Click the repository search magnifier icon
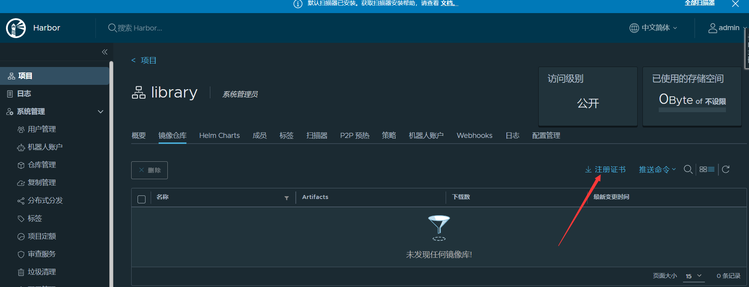The height and width of the screenshot is (287, 749). point(688,170)
